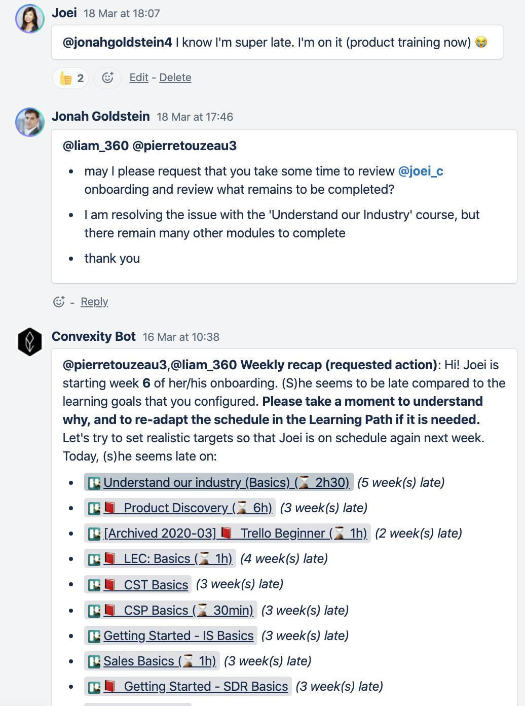Click the card icon beside Understand our industry
This screenshot has width=525, height=706.
point(95,482)
